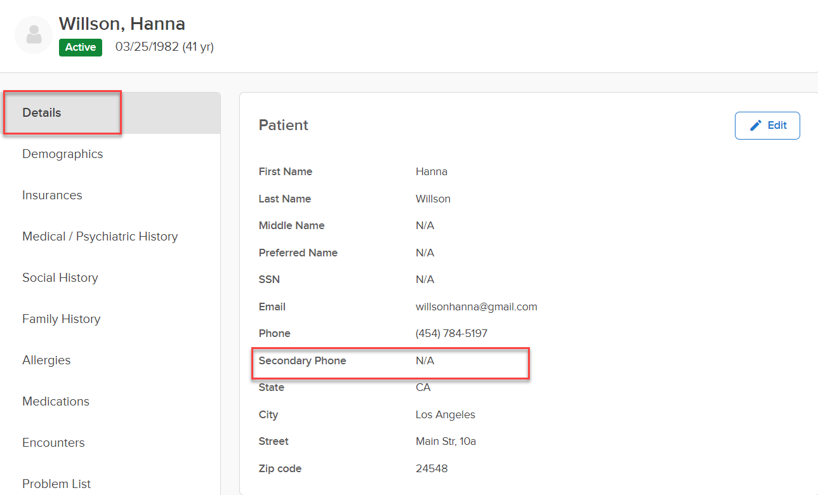Switch to the Social History tab
Screen dimensions: 818x495
[60, 278]
